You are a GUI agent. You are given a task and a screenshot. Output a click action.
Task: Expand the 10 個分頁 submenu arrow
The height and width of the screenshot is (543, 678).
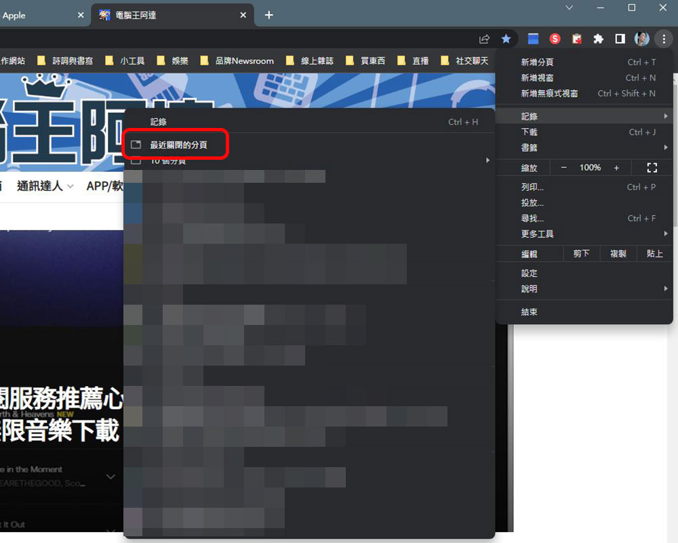click(x=487, y=160)
